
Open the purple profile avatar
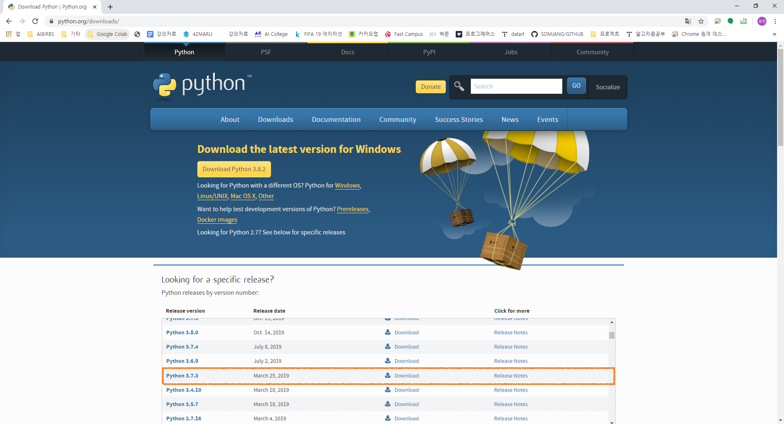762,21
